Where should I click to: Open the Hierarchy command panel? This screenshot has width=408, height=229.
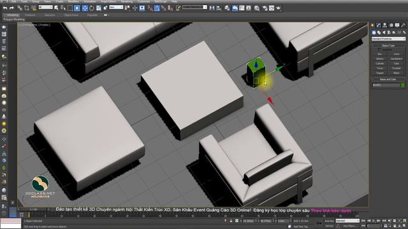pos(385,25)
